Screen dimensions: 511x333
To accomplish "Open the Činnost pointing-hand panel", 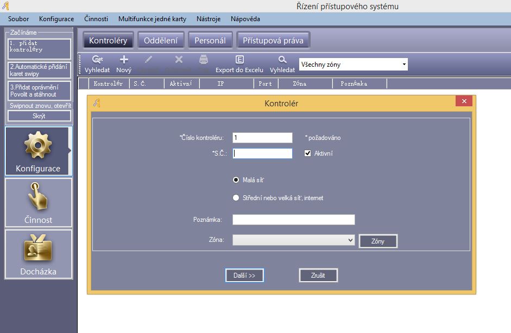I will click(x=38, y=202).
